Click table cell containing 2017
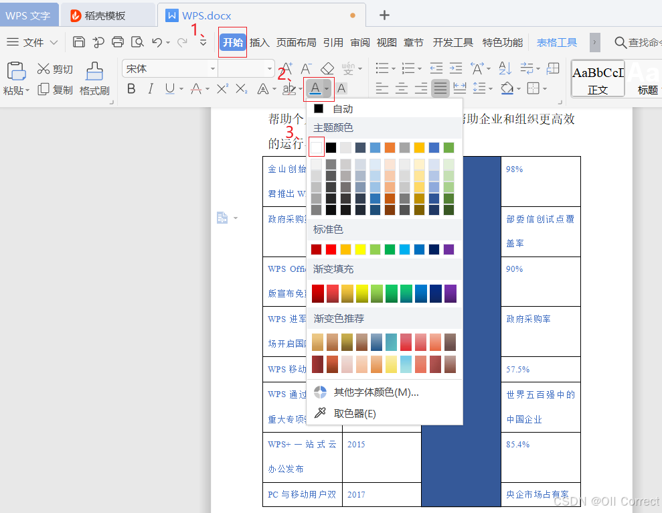This screenshot has width=662, height=513. point(382,494)
